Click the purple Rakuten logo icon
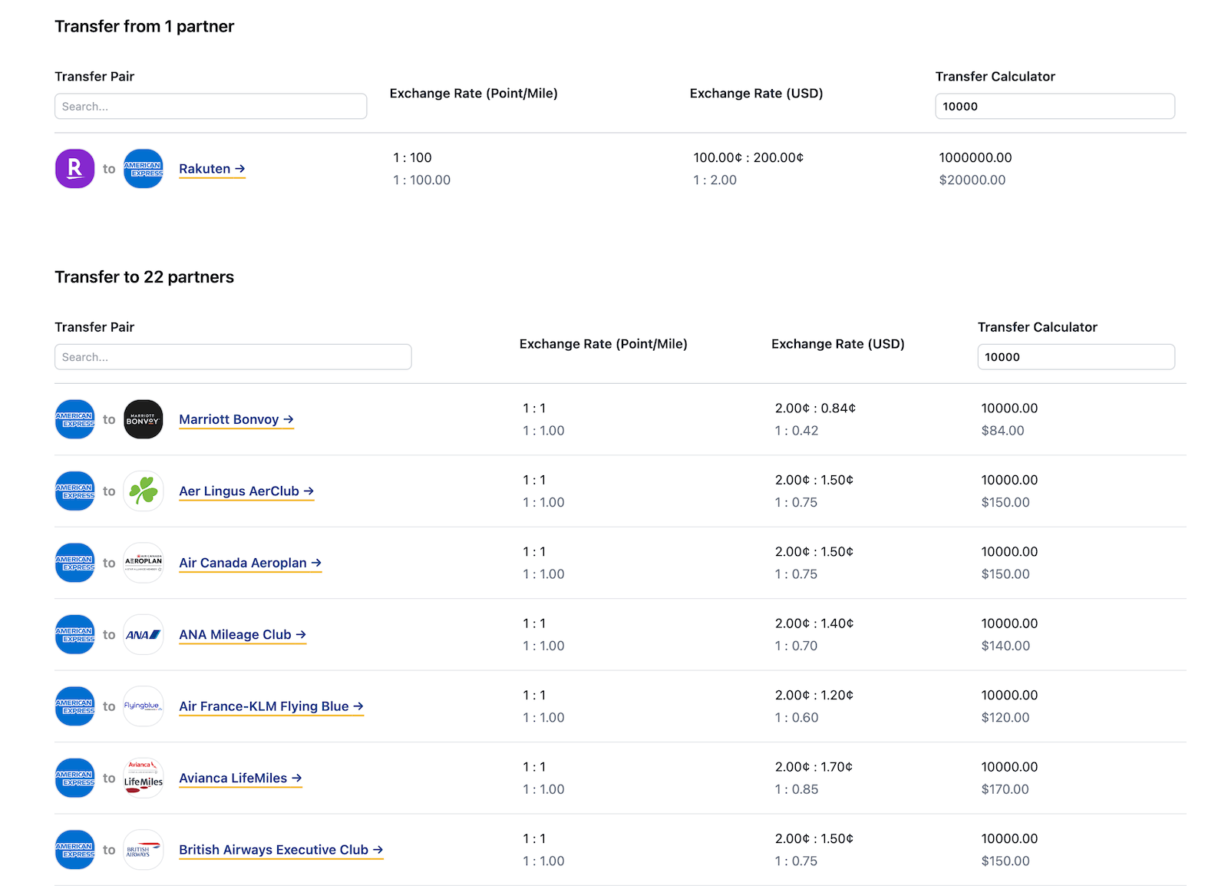 click(x=74, y=169)
